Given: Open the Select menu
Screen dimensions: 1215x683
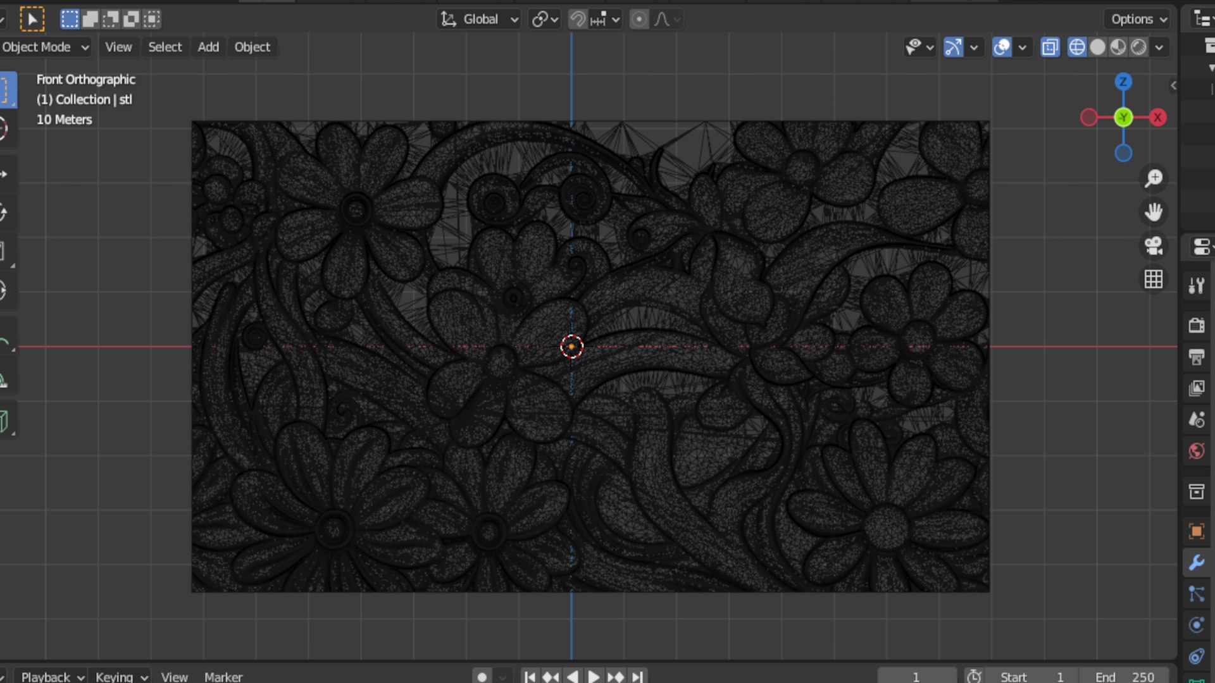Looking at the screenshot, I should [165, 47].
